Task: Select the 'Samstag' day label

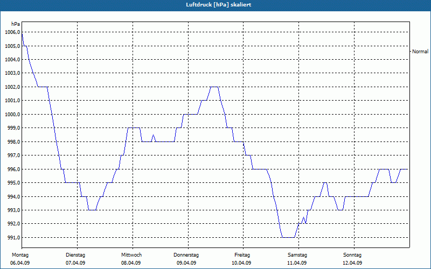Action: (297, 255)
